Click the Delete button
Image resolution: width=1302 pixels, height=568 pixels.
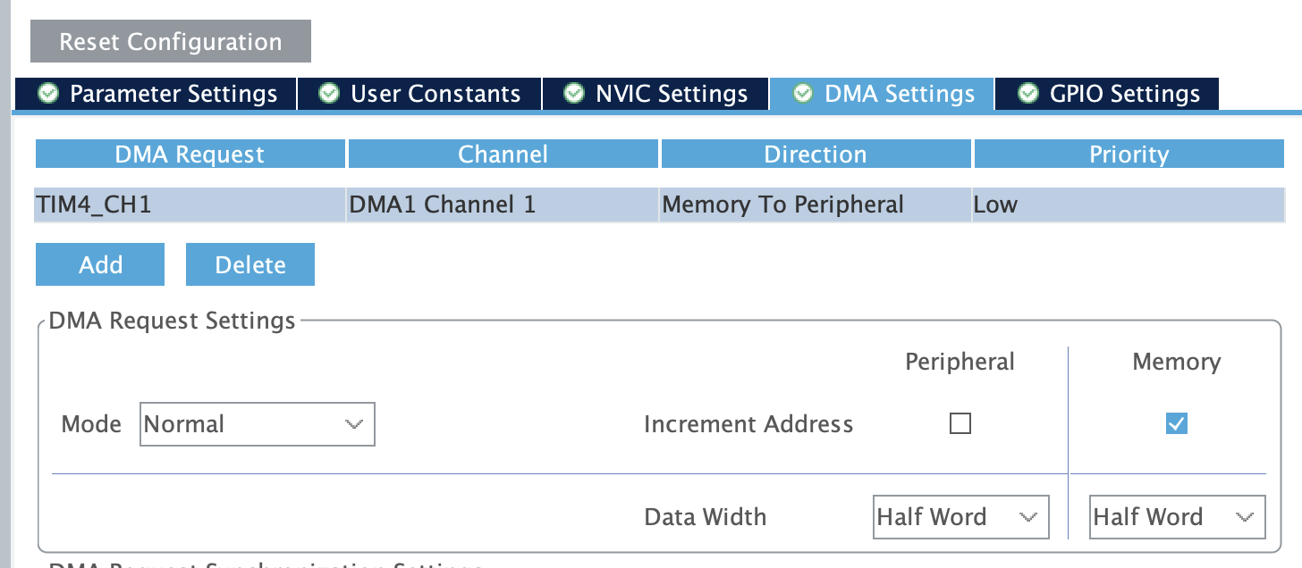pos(249,264)
